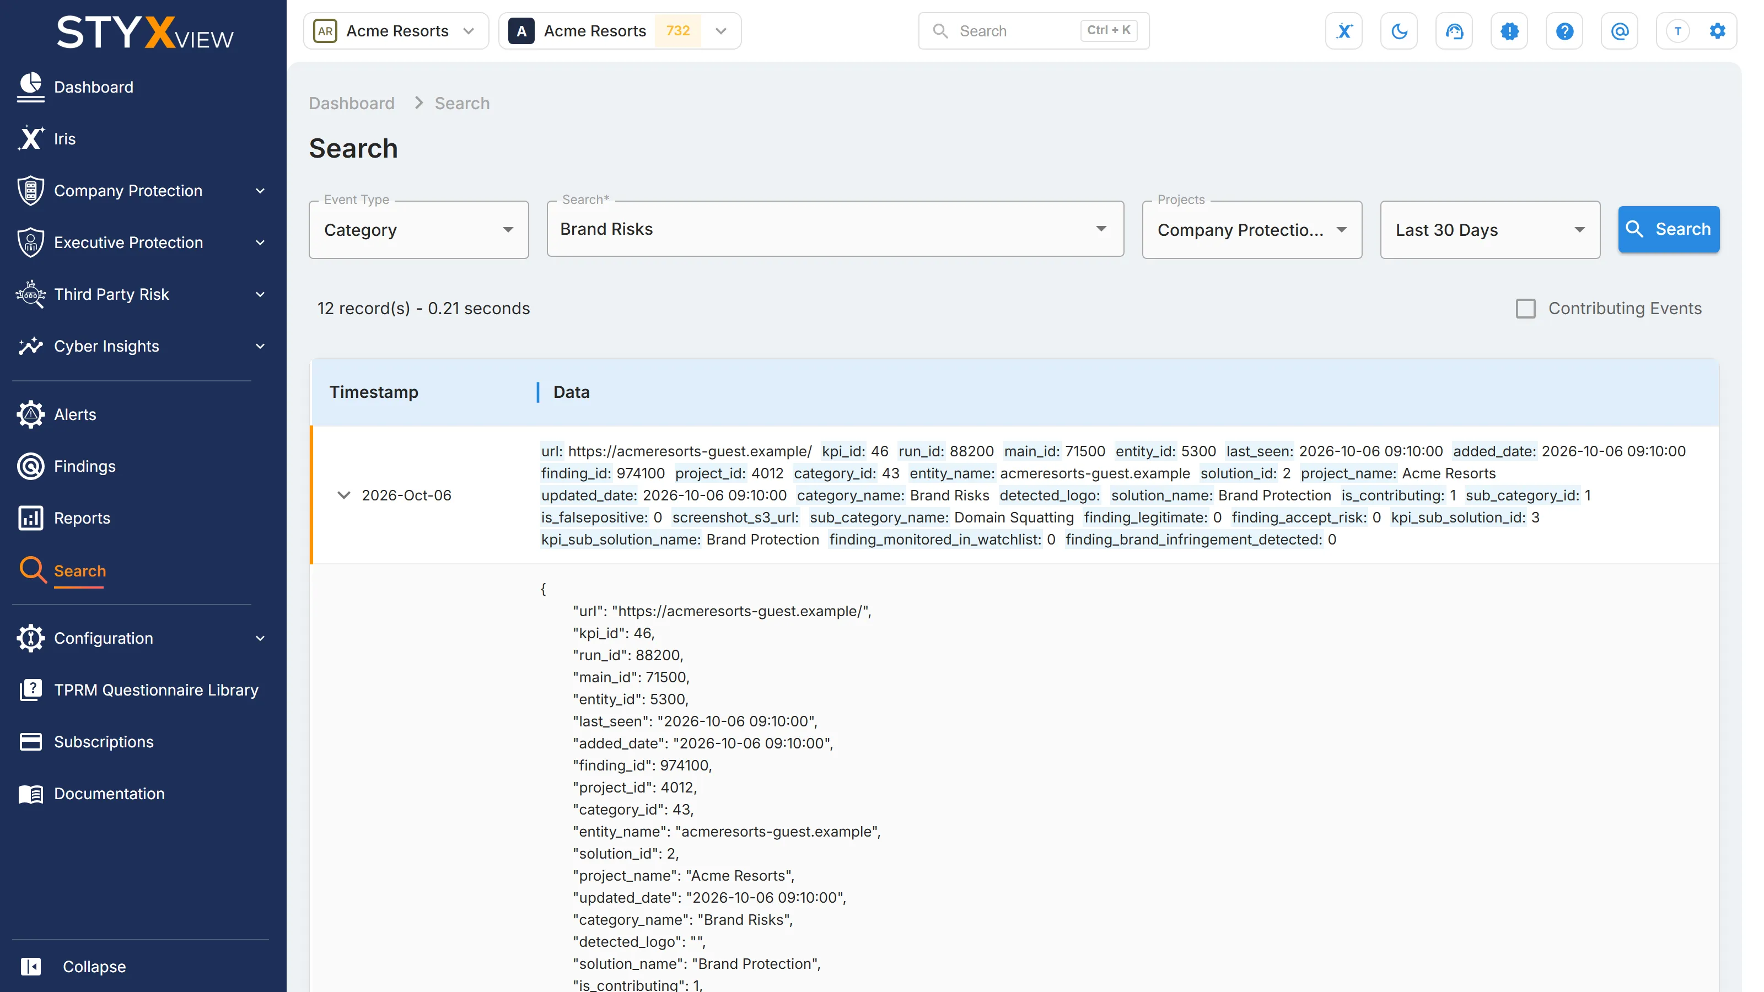Open settings gear icon in top bar
The height and width of the screenshot is (992, 1764).
[1717, 31]
